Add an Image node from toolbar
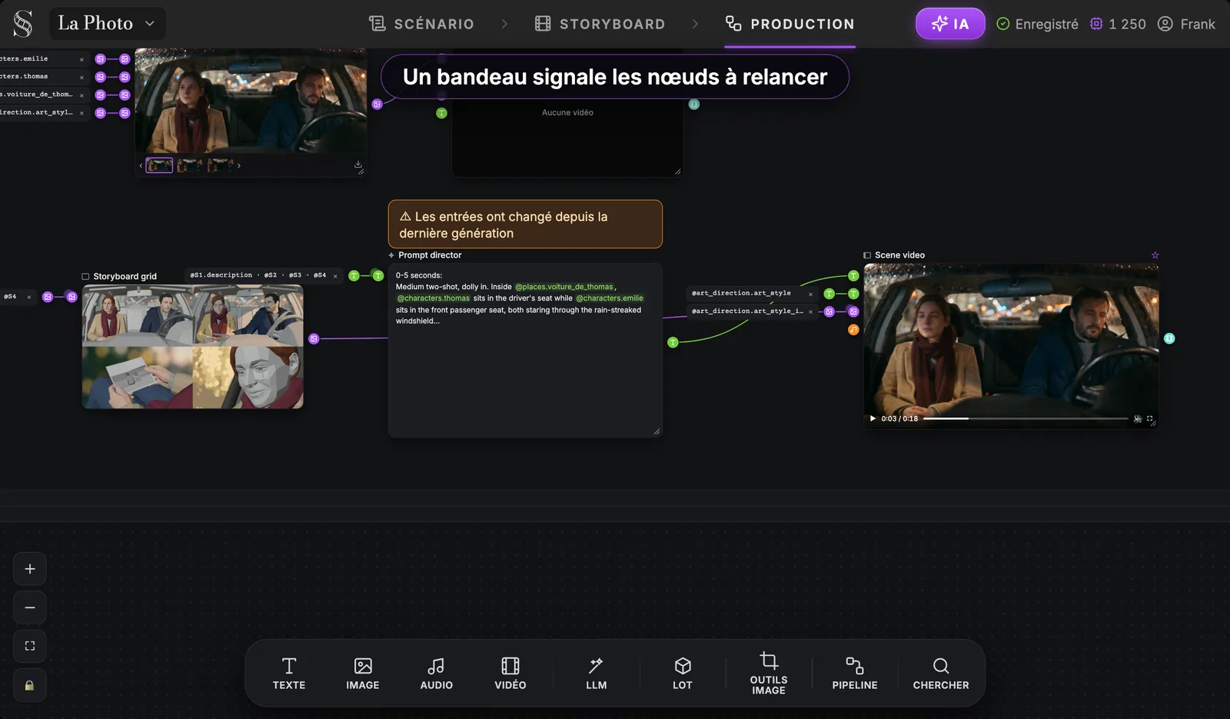This screenshot has width=1230, height=719. (x=363, y=674)
